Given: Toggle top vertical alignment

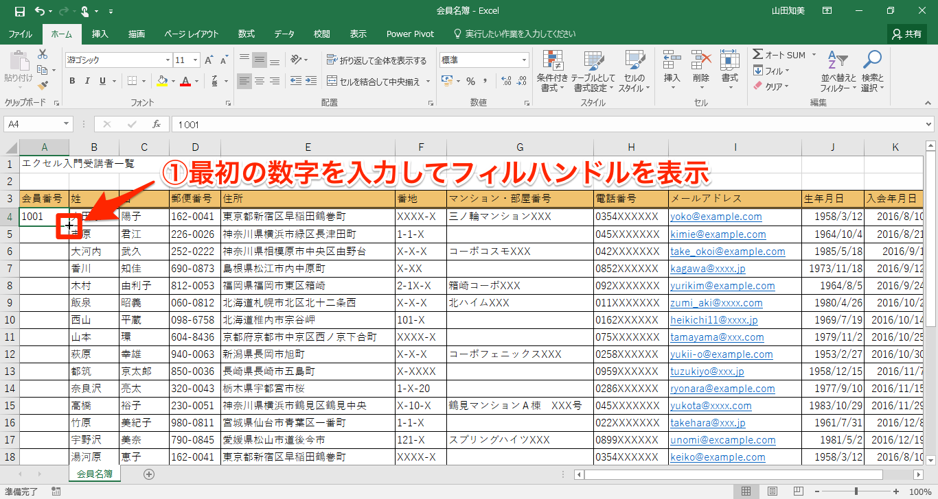Looking at the screenshot, I should 244,60.
